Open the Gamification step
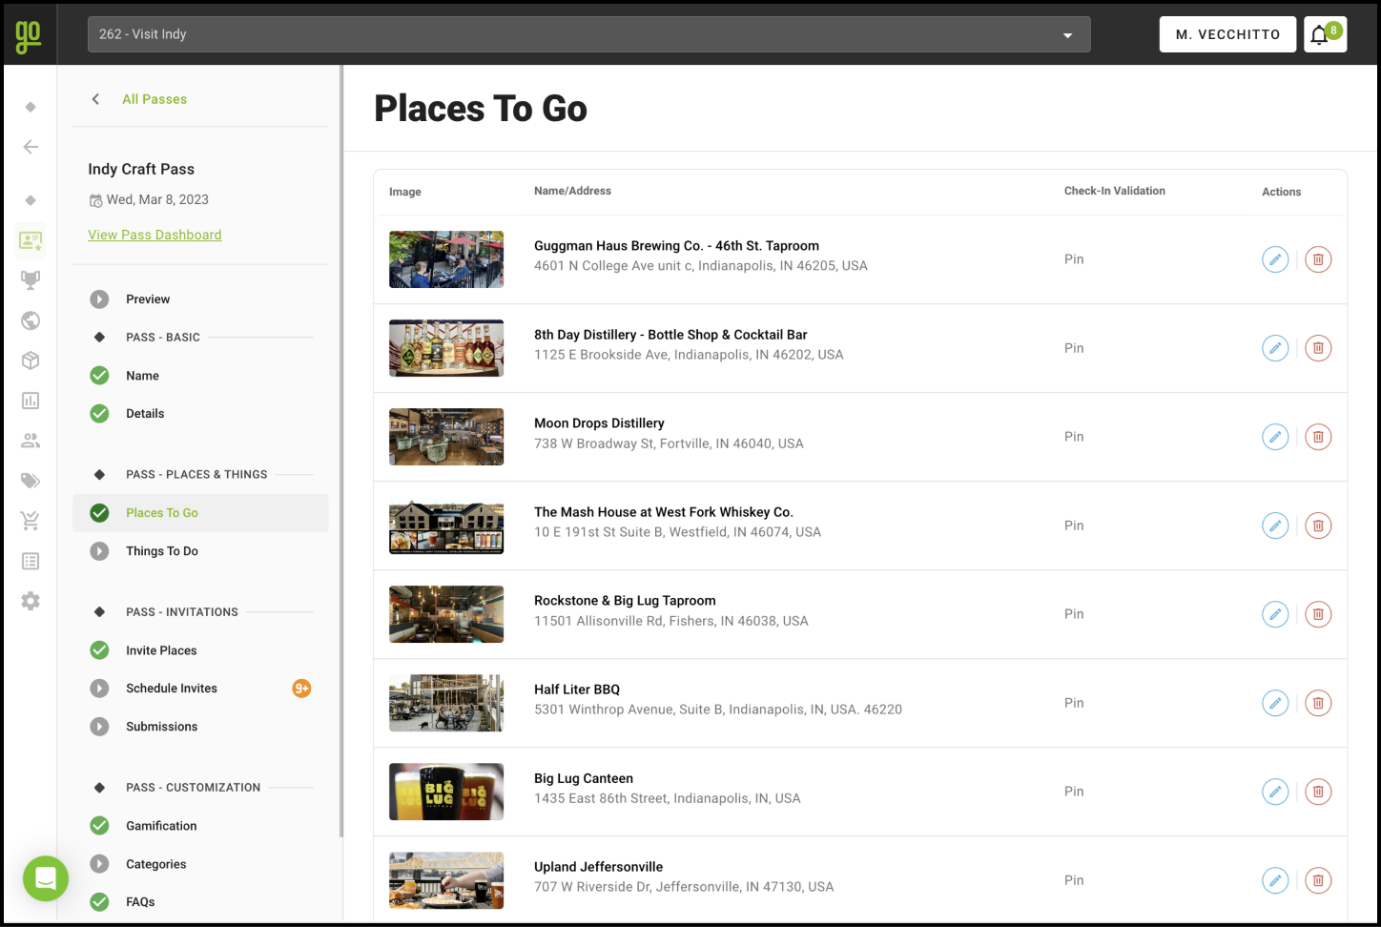The image size is (1381, 927). (200, 826)
